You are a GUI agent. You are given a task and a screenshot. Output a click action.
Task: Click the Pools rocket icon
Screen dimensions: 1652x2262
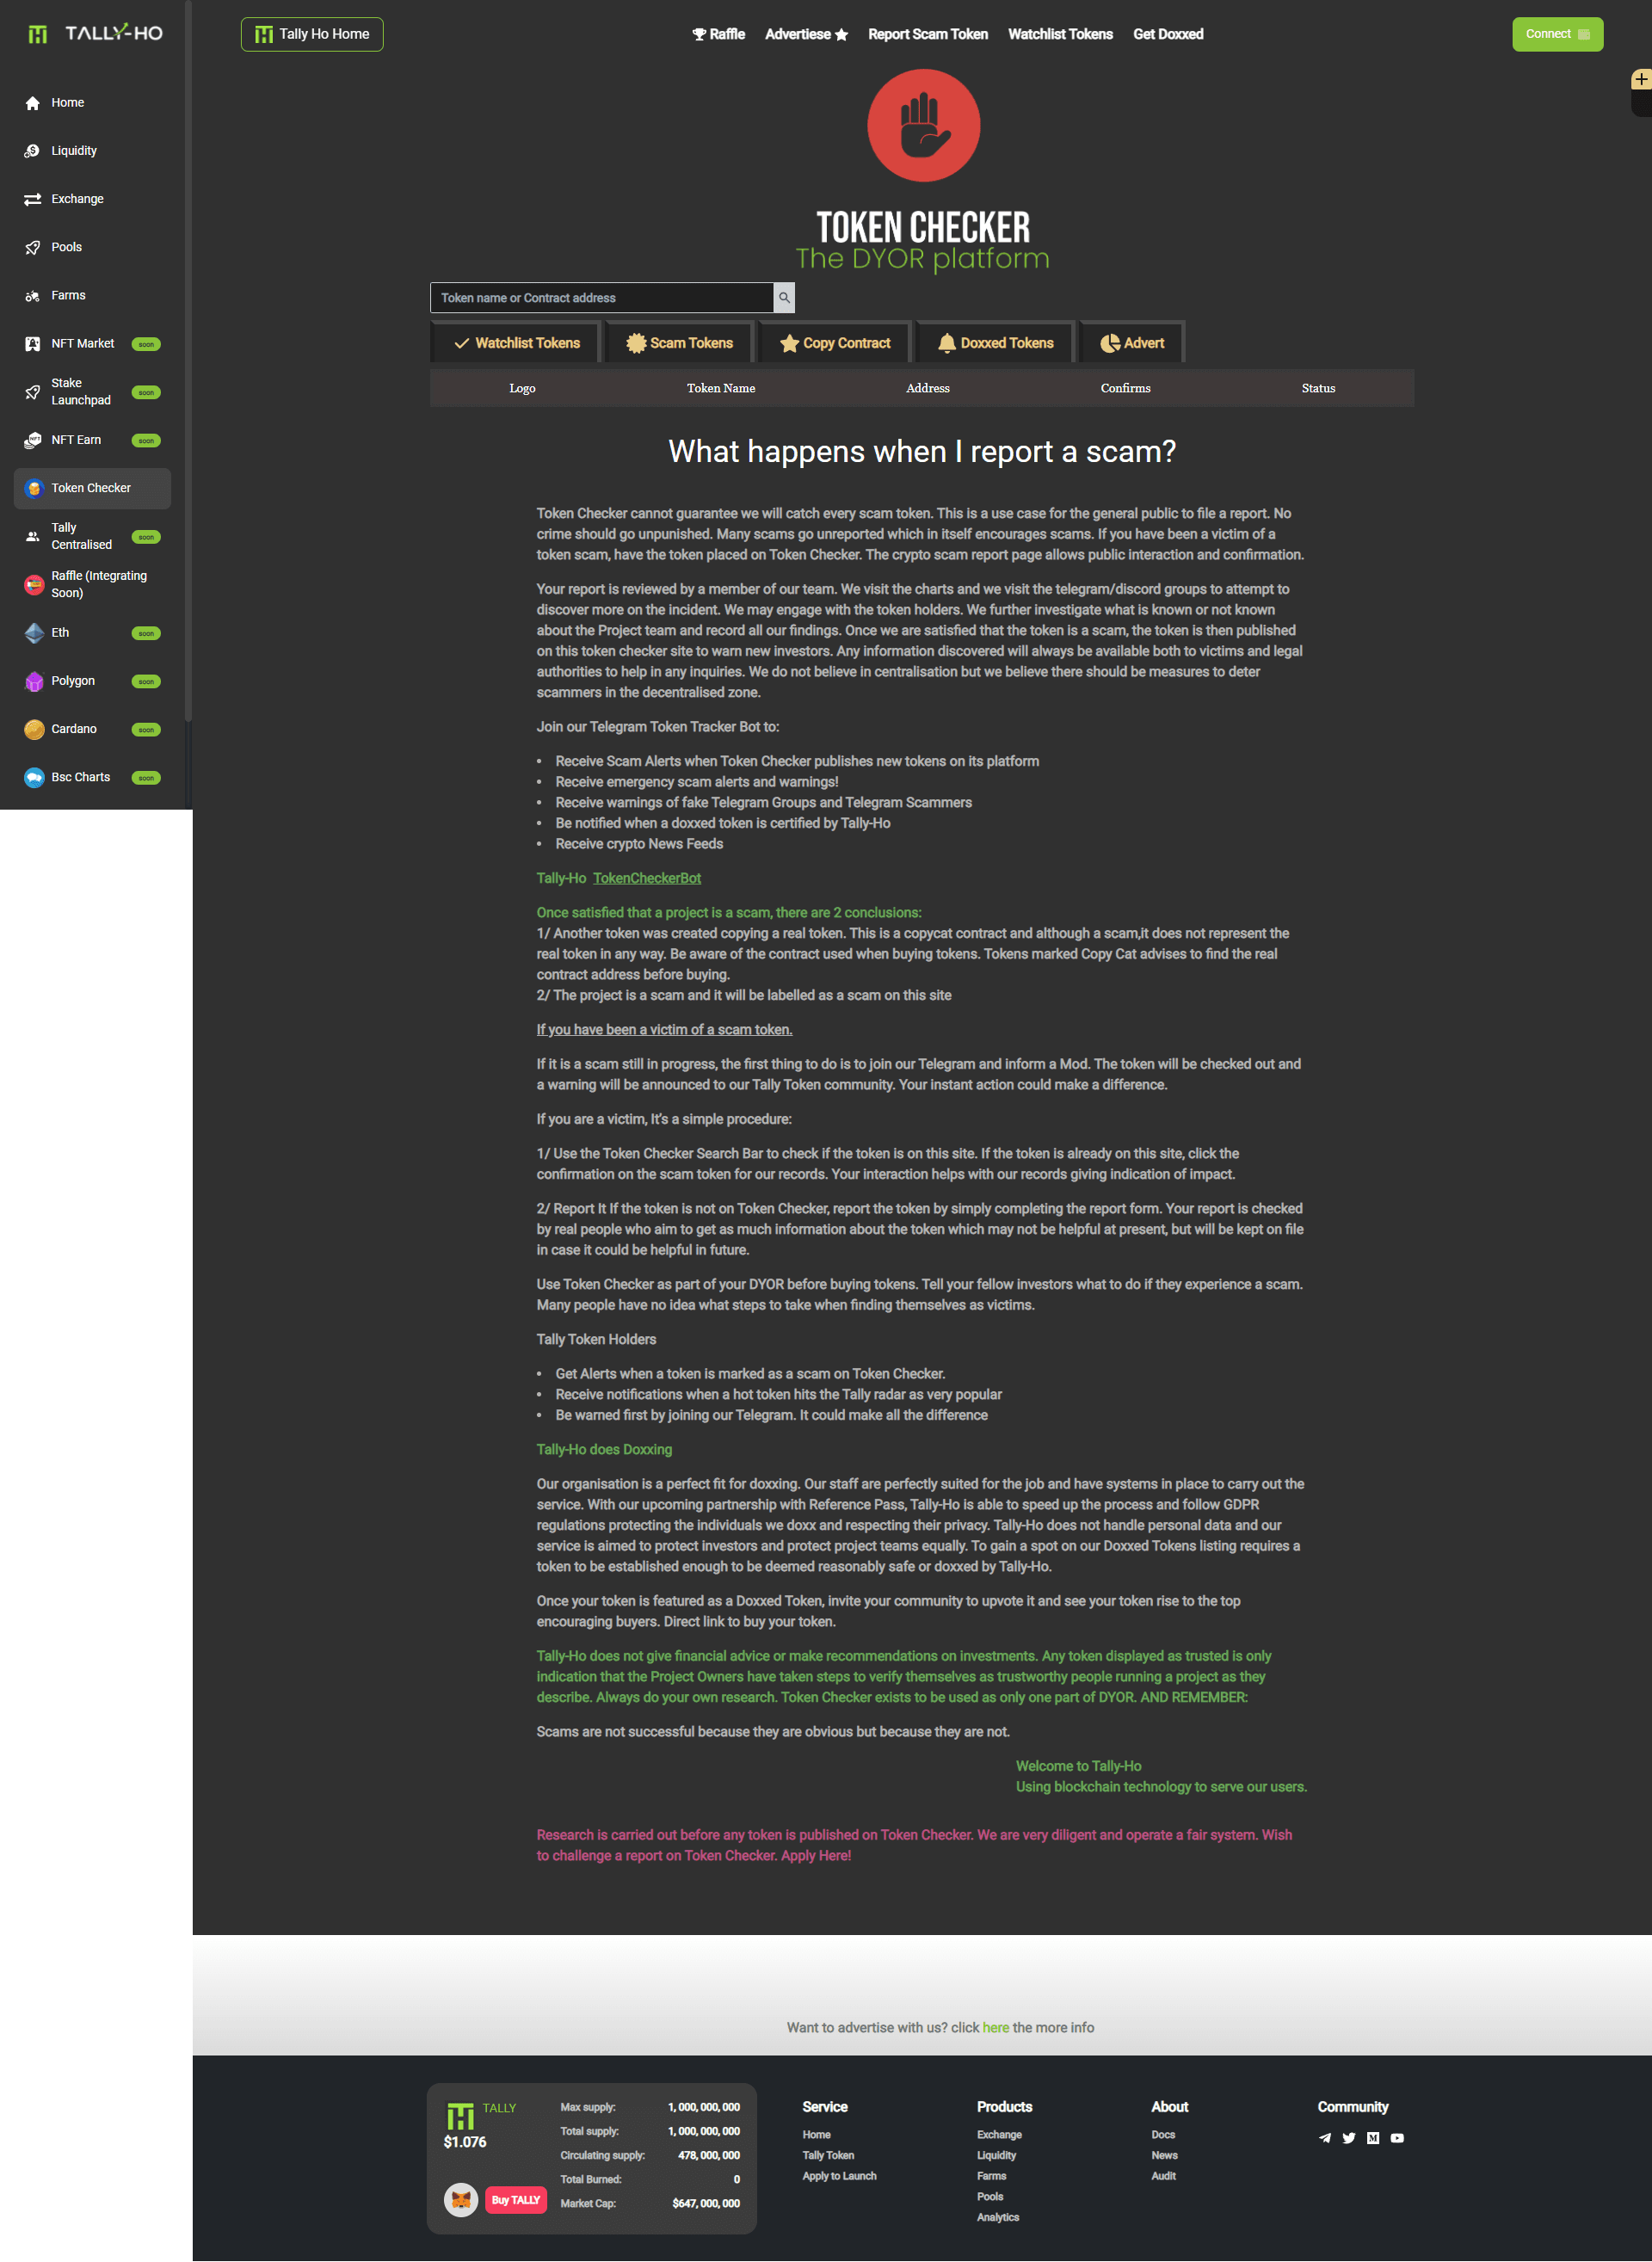[x=33, y=247]
